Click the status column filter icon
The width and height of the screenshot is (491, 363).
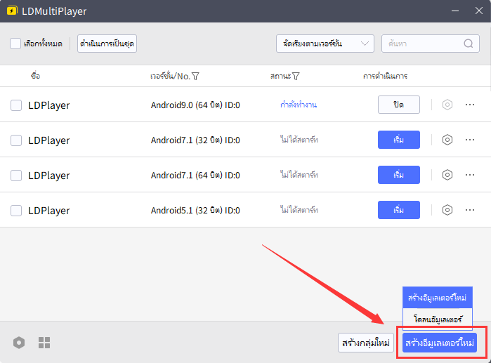click(x=296, y=76)
